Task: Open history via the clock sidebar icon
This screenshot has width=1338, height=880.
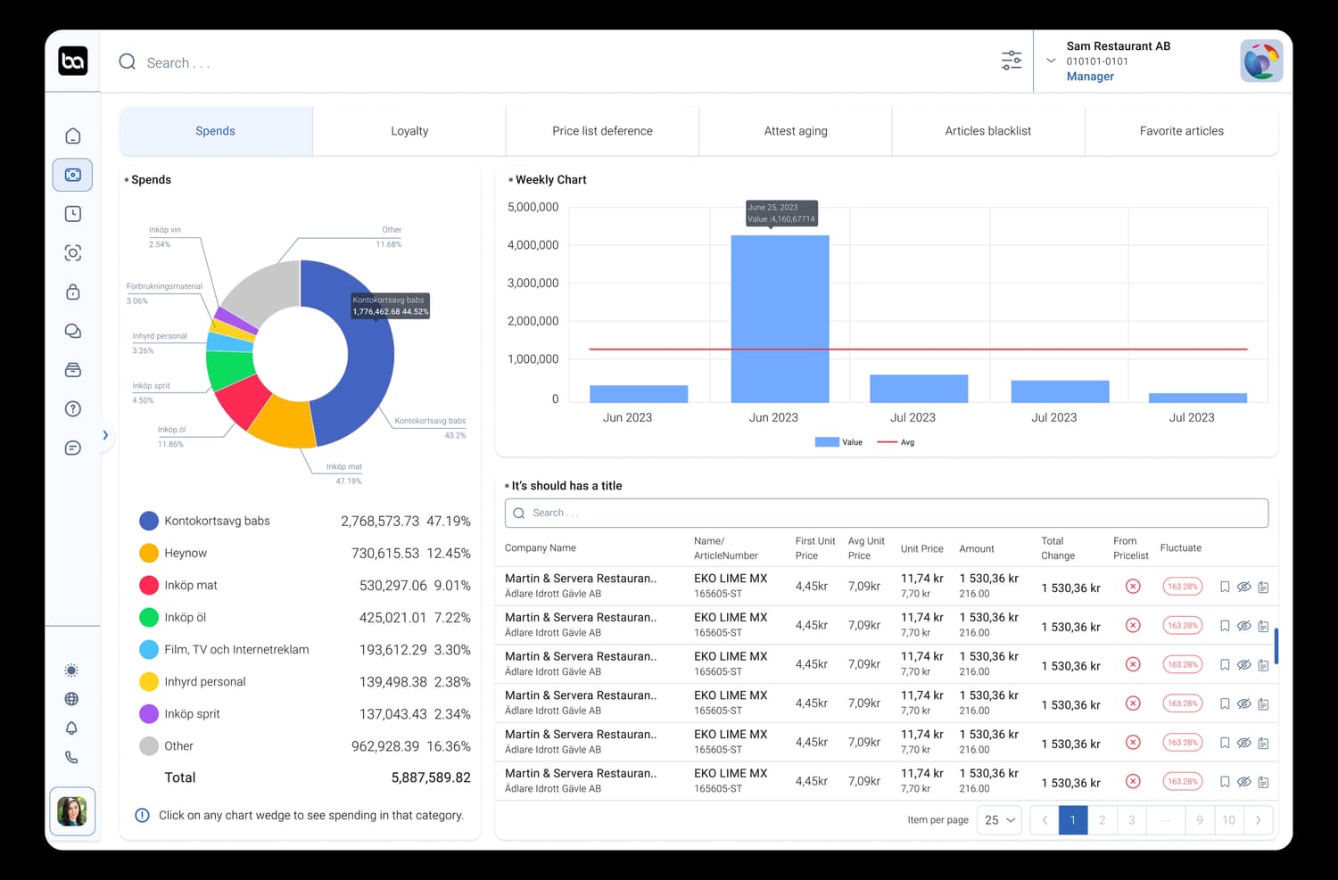Action: pyautogui.click(x=72, y=213)
